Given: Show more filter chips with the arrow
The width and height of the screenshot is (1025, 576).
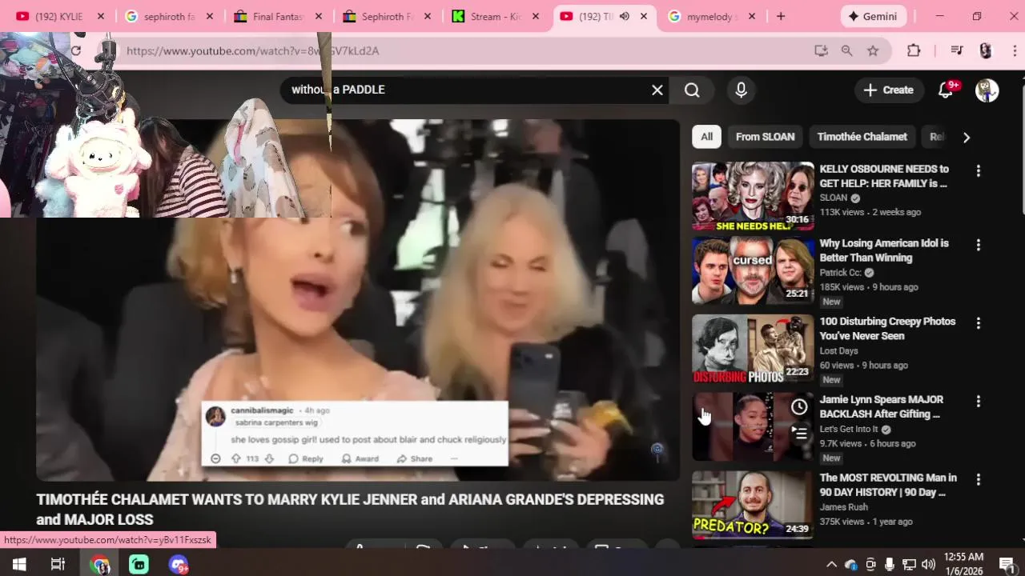Looking at the screenshot, I should pyautogui.click(x=967, y=137).
